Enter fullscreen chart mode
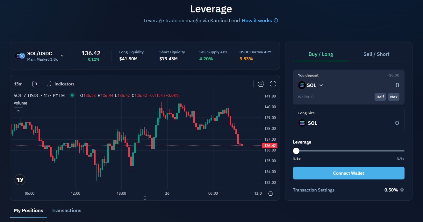 point(273,84)
